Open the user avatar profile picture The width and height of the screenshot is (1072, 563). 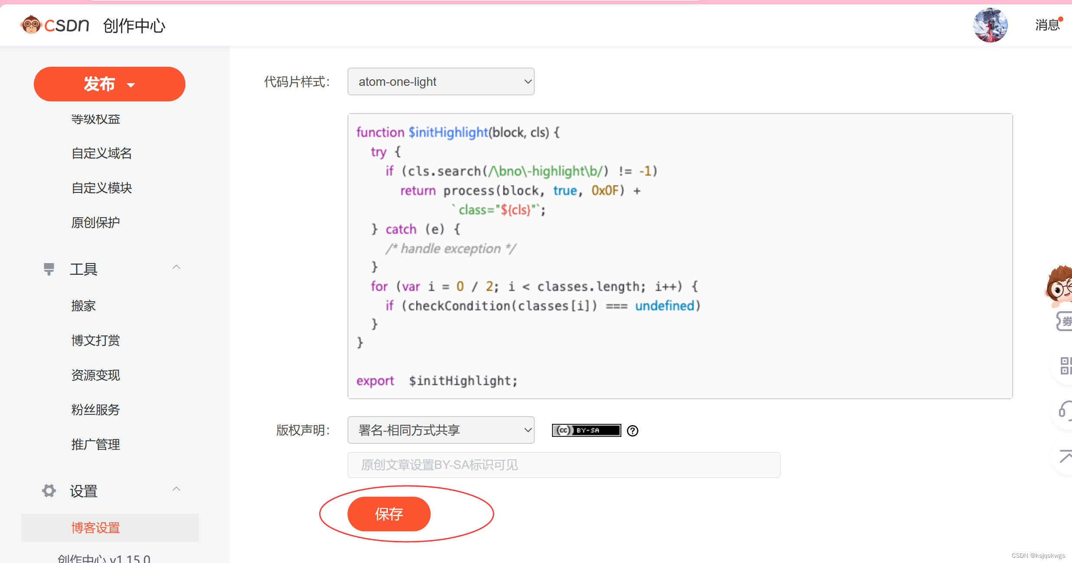990,25
